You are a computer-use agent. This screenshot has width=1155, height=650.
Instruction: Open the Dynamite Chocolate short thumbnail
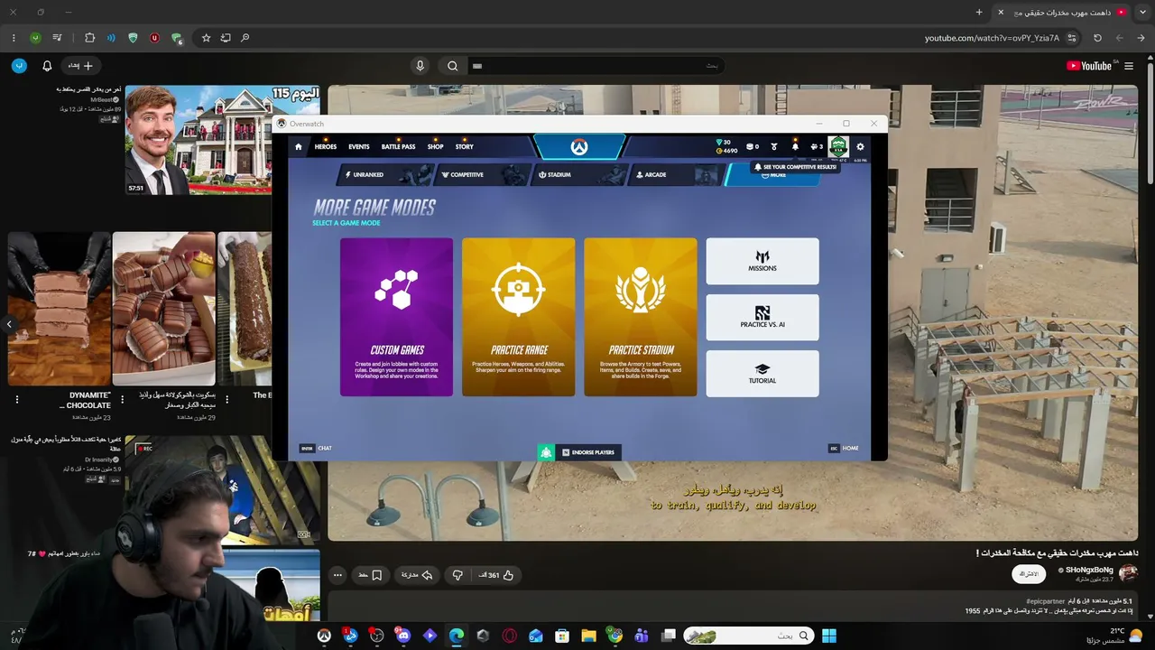[60, 309]
